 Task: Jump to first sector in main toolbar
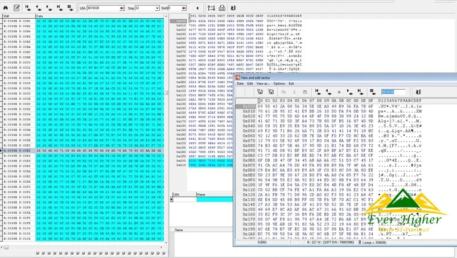coord(28,8)
